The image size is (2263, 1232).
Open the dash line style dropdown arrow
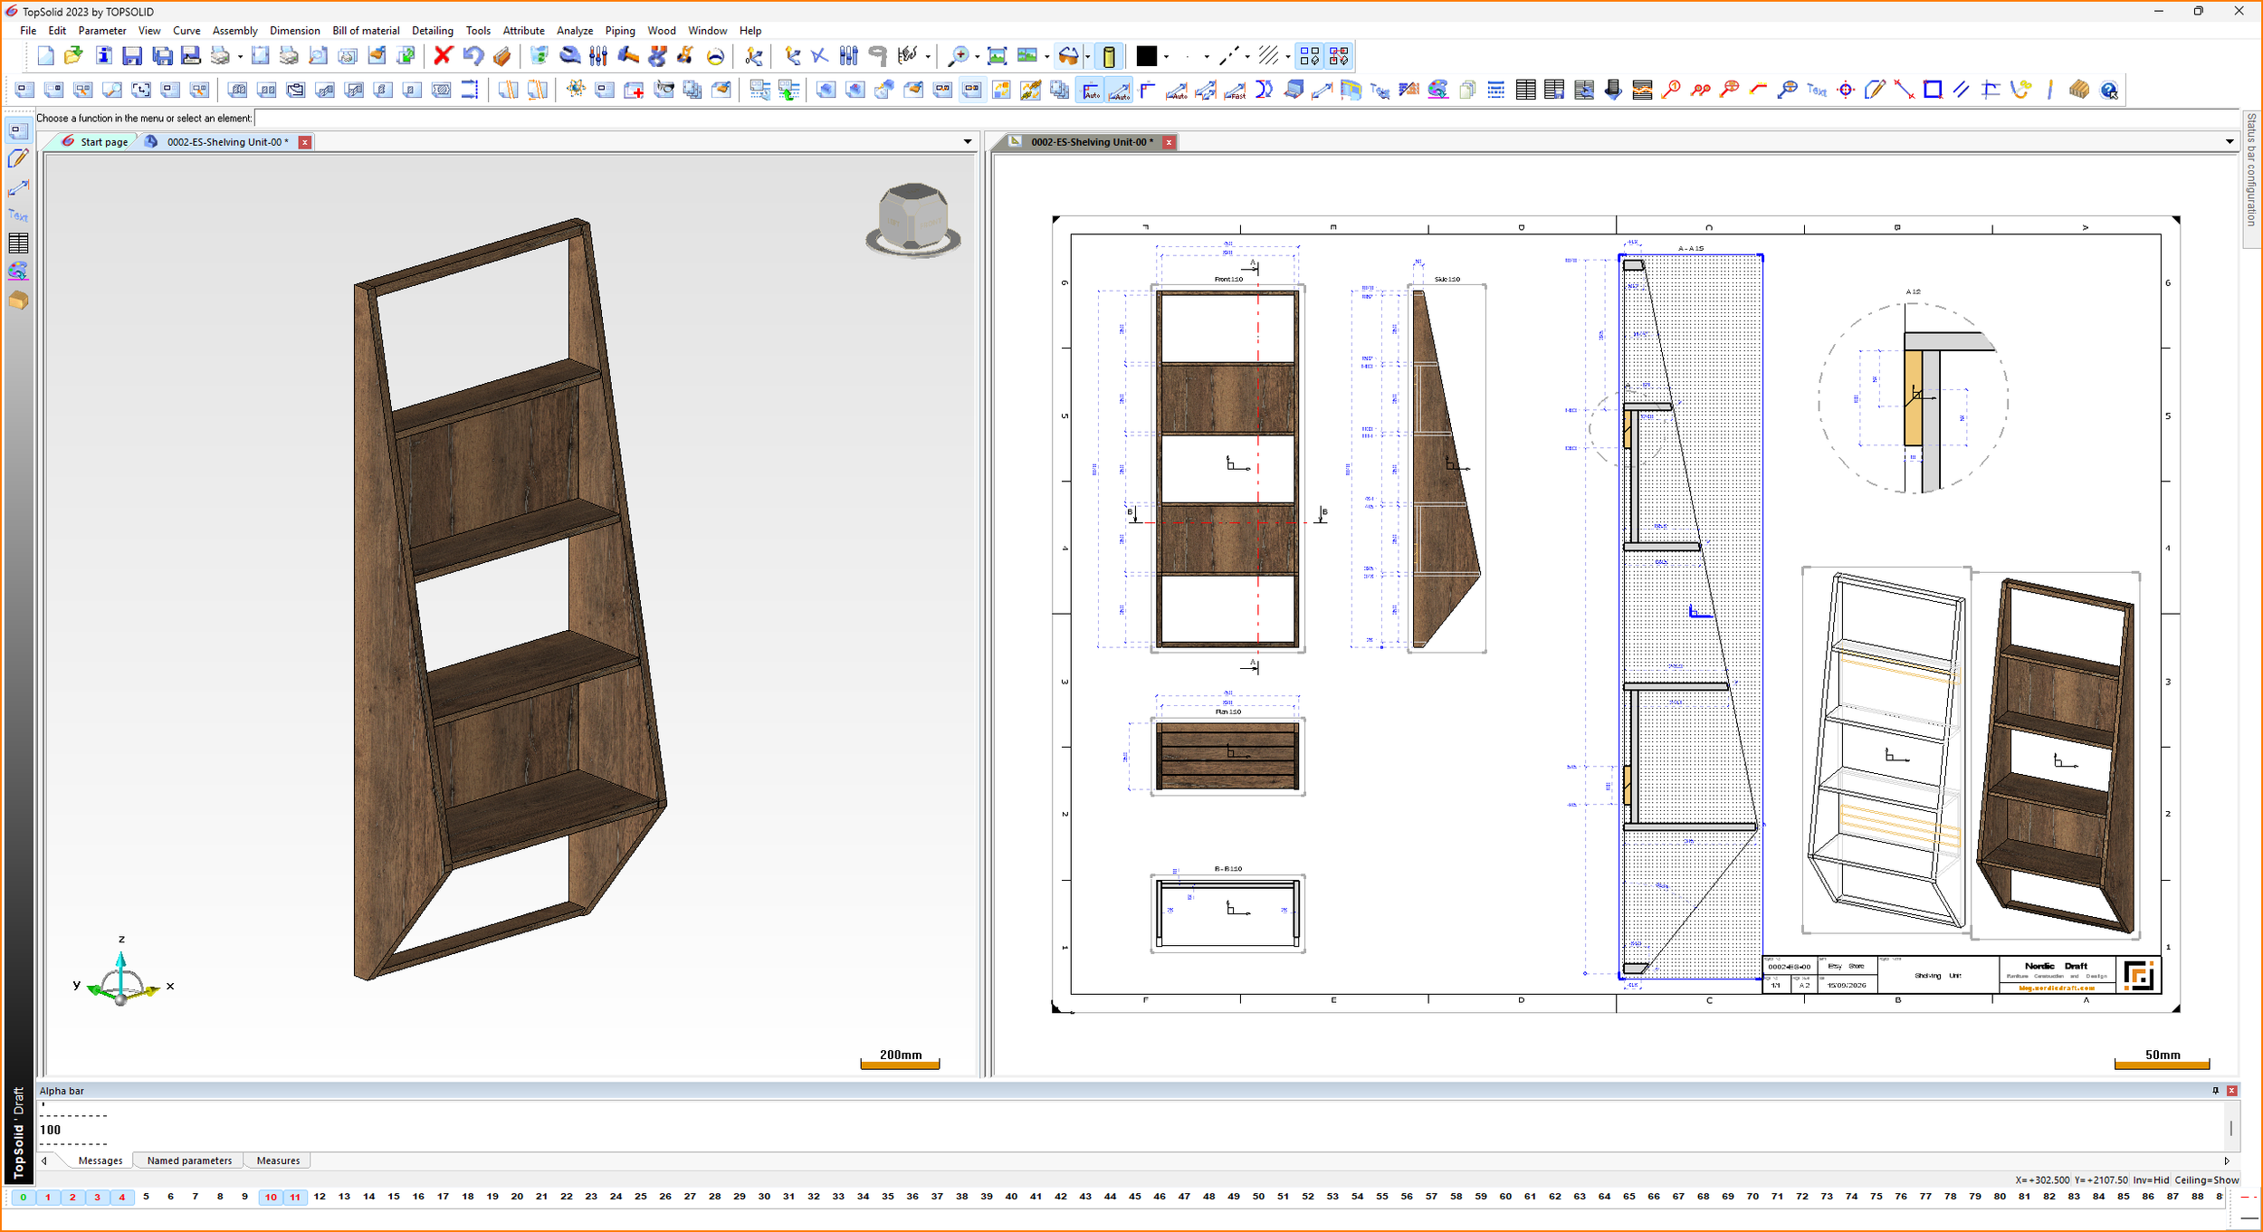(1247, 57)
